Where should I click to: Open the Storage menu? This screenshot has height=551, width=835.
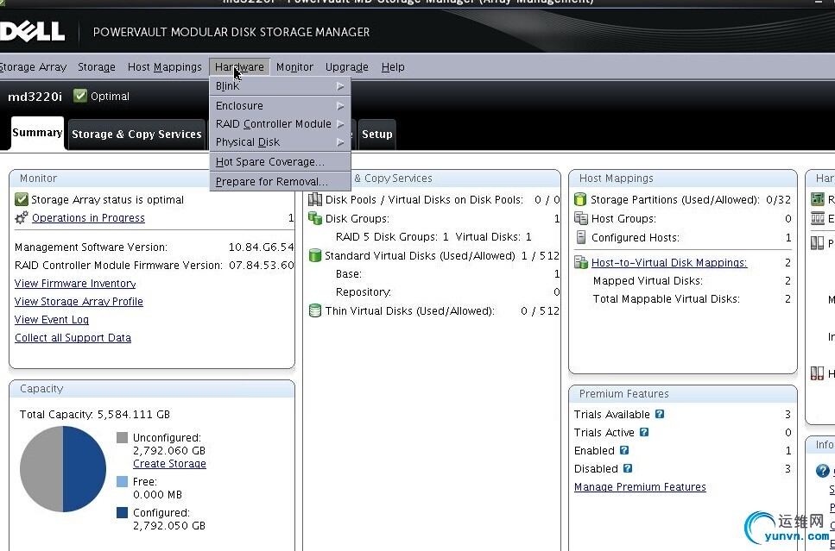[97, 67]
